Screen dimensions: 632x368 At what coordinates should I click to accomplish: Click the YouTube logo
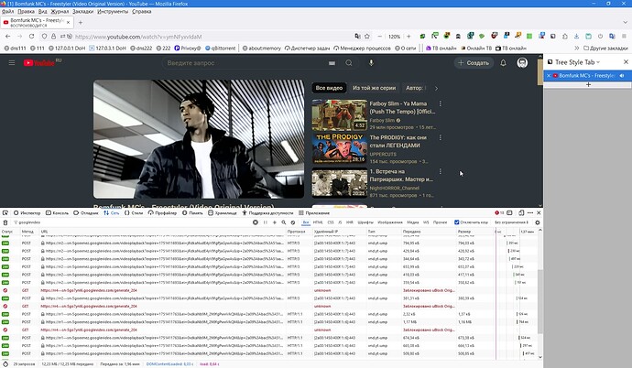[x=39, y=63]
